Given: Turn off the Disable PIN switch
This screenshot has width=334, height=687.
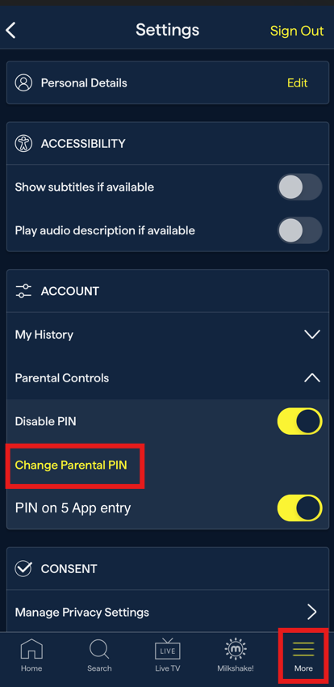Looking at the screenshot, I should [300, 421].
